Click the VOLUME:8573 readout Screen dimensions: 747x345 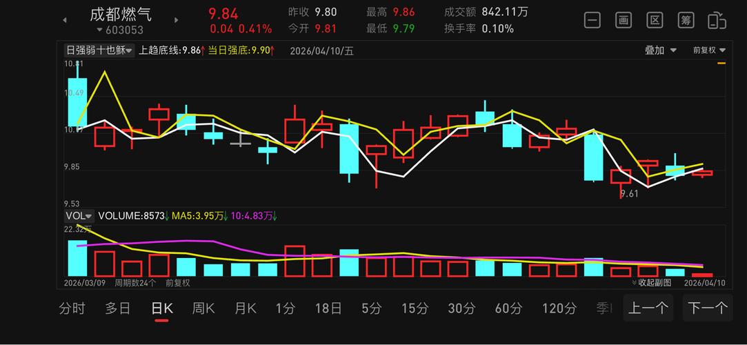pos(133,216)
